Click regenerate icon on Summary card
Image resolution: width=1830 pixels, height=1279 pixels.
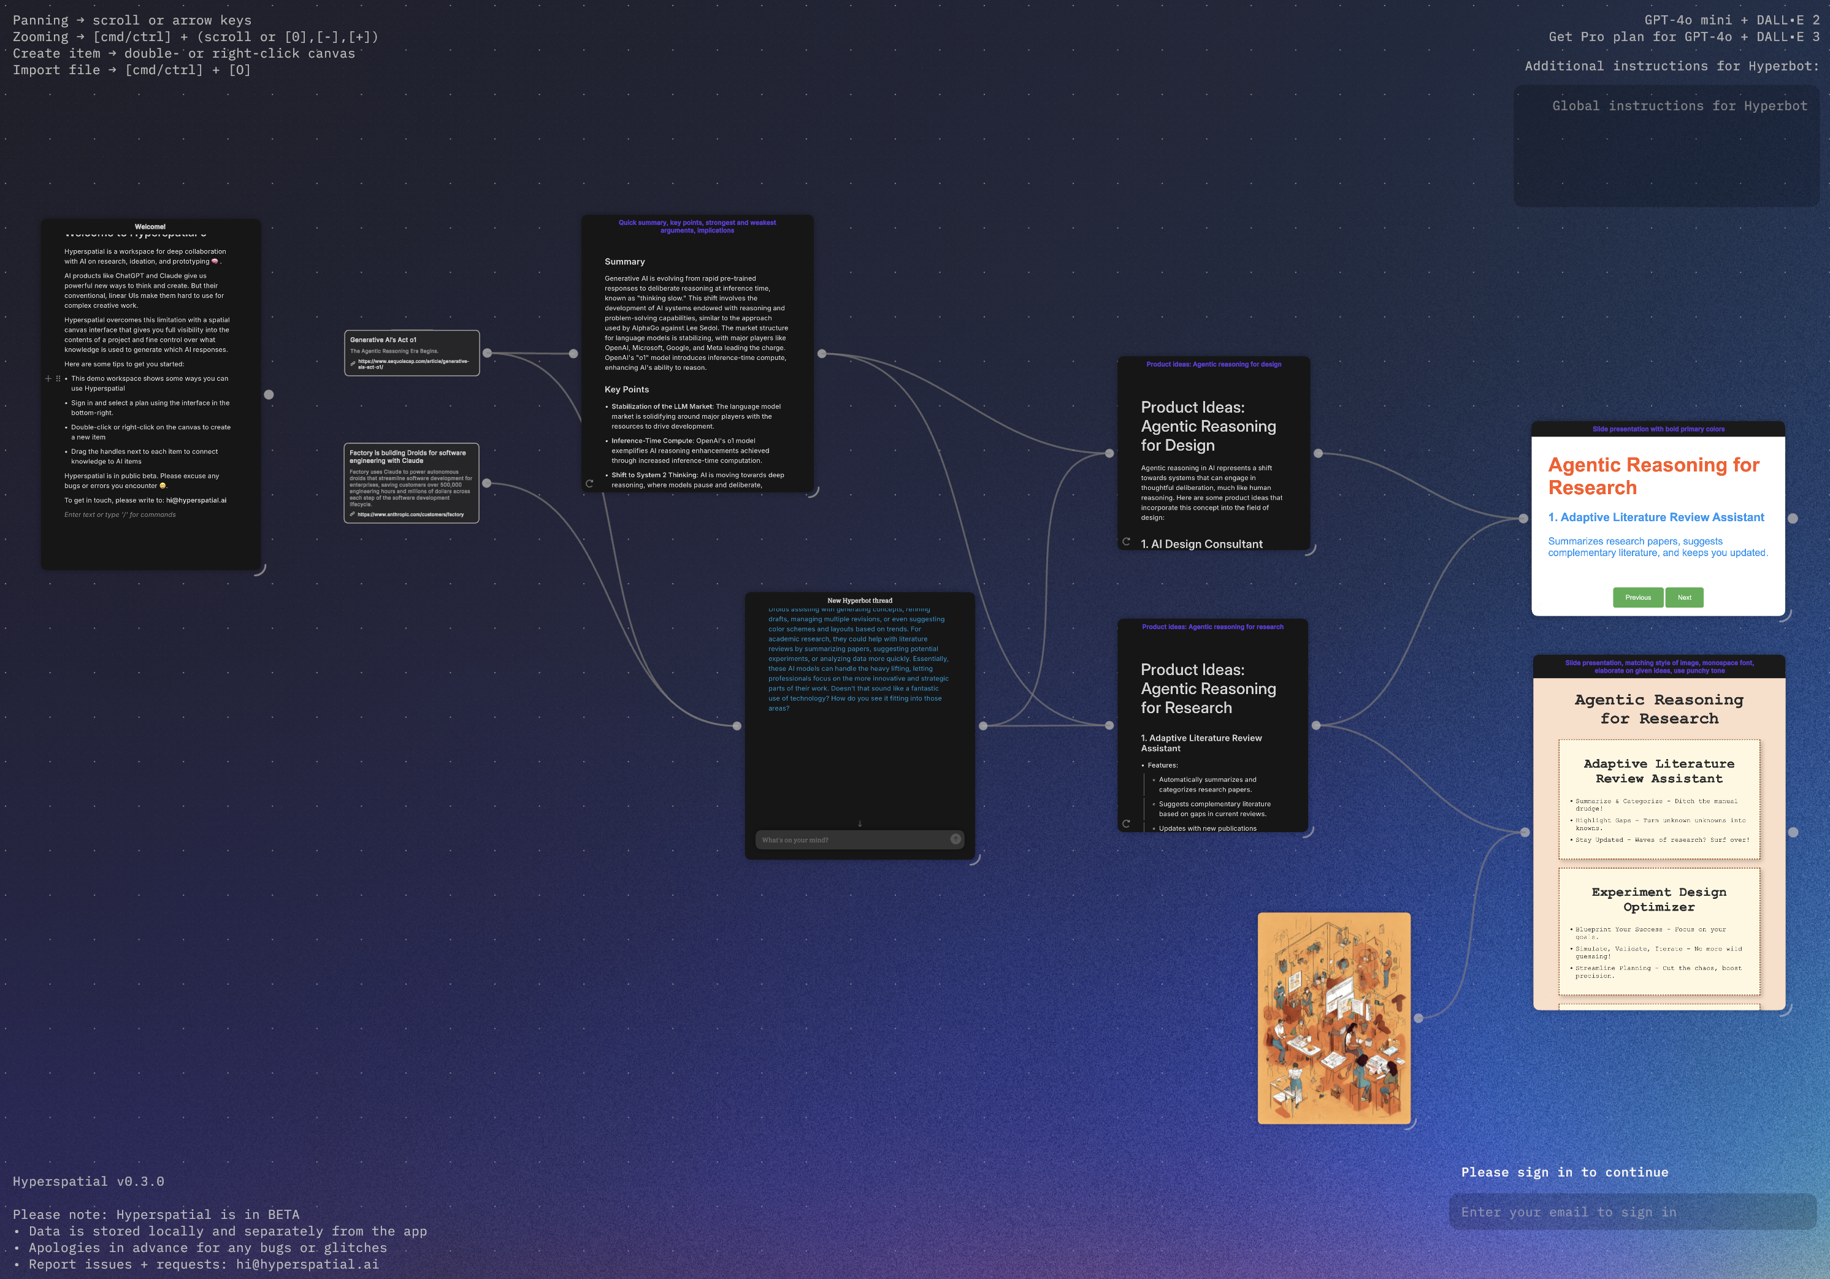(x=590, y=484)
